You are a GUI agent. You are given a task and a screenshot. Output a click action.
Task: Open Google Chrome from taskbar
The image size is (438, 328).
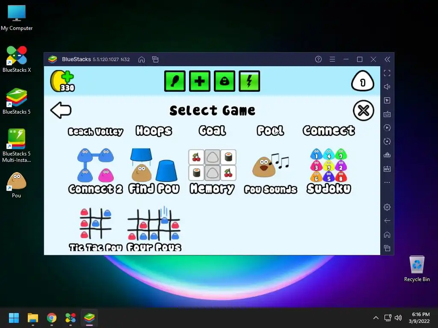pos(52,318)
